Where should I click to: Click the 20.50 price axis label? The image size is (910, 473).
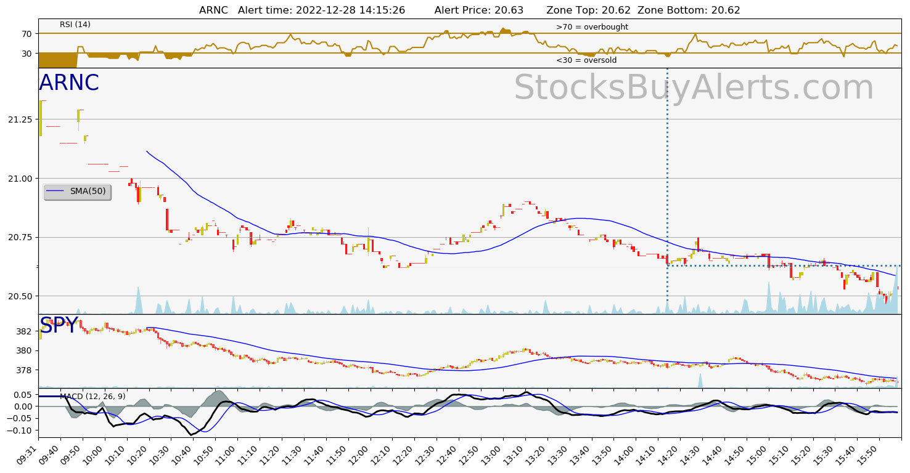pos(20,296)
